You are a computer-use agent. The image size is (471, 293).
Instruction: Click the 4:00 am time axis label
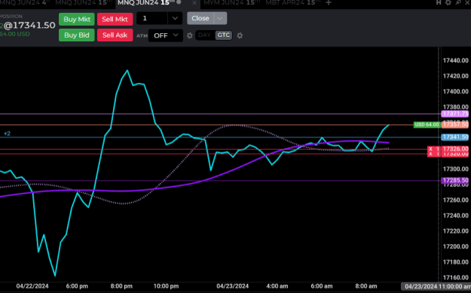[277, 286]
